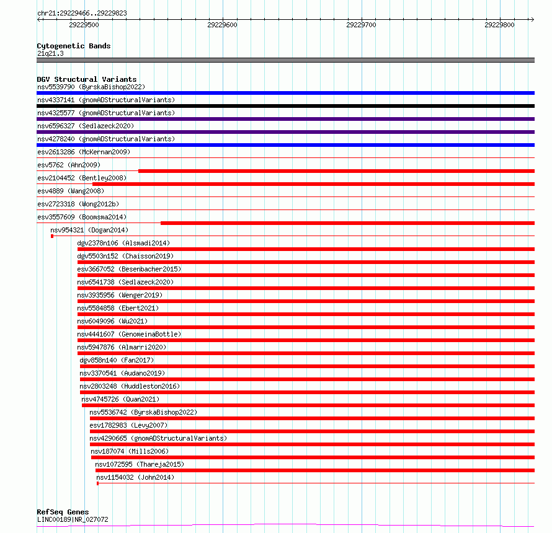Open variant esv2723318 (Wong2012b)
This screenshot has width=552, height=533.
click(x=78, y=204)
